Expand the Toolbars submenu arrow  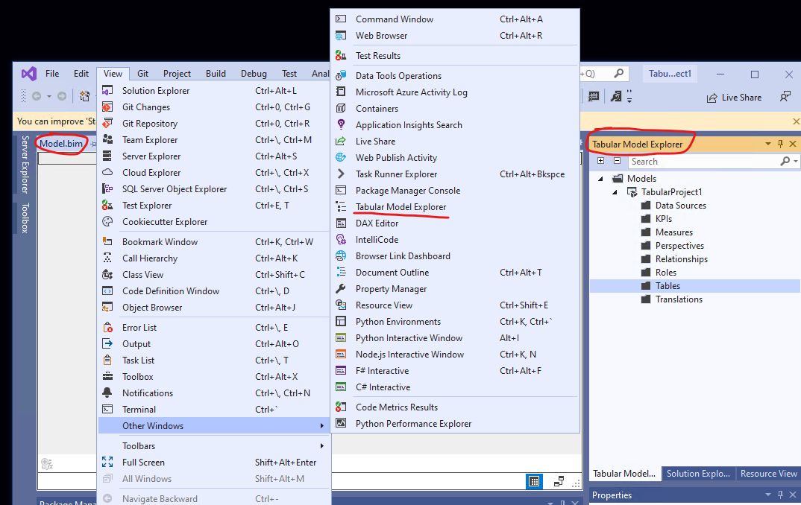click(x=322, y=446)
